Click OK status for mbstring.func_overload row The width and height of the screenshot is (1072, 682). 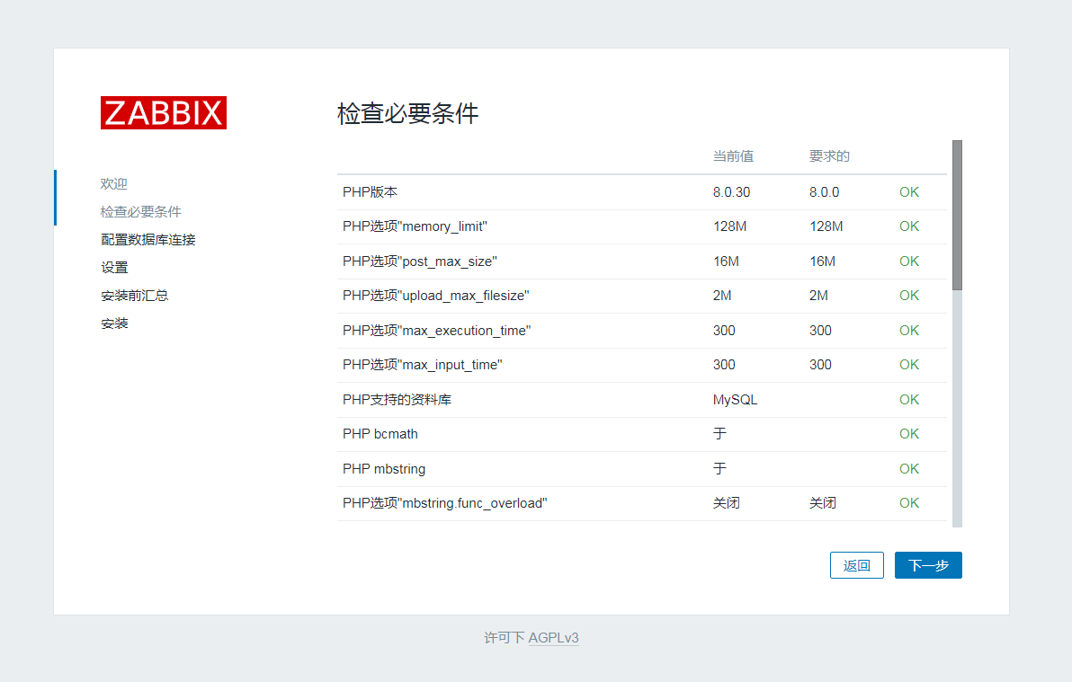click(x=909, y=503)
